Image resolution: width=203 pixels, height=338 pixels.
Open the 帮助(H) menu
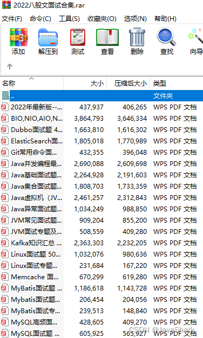pos(165,19)
